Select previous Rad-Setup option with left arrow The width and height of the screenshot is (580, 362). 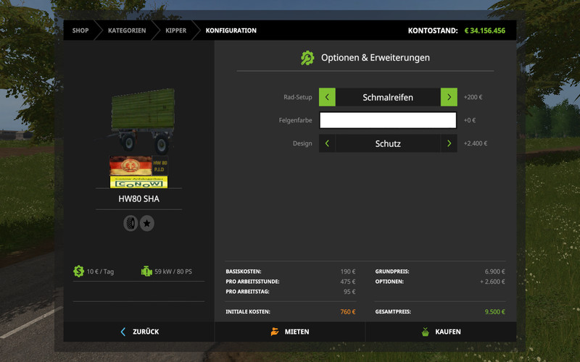pyautogui.click(x=327, y=97)
